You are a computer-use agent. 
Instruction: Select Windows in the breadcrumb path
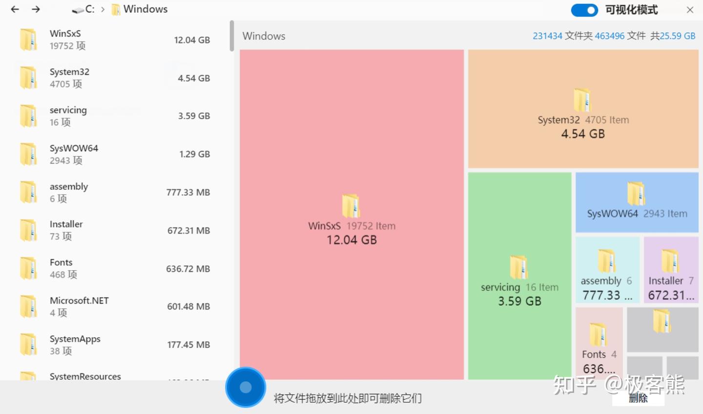[x=145, y=9]
